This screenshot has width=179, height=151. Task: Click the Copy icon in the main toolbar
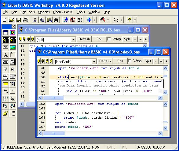42,20
